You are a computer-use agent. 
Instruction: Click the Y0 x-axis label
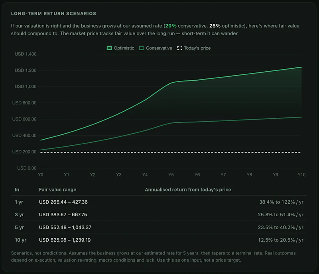pos(41,175)
